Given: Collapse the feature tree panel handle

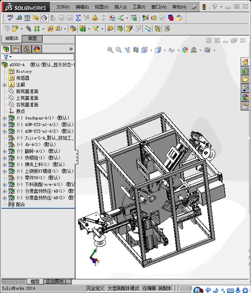Looking at the screenshot, I should [x=76, y=157].
